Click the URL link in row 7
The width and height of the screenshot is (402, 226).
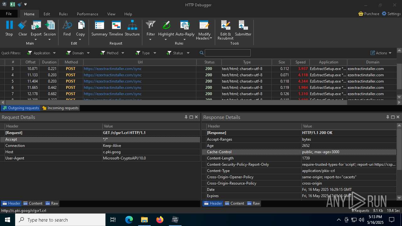(x=113, y=94)
